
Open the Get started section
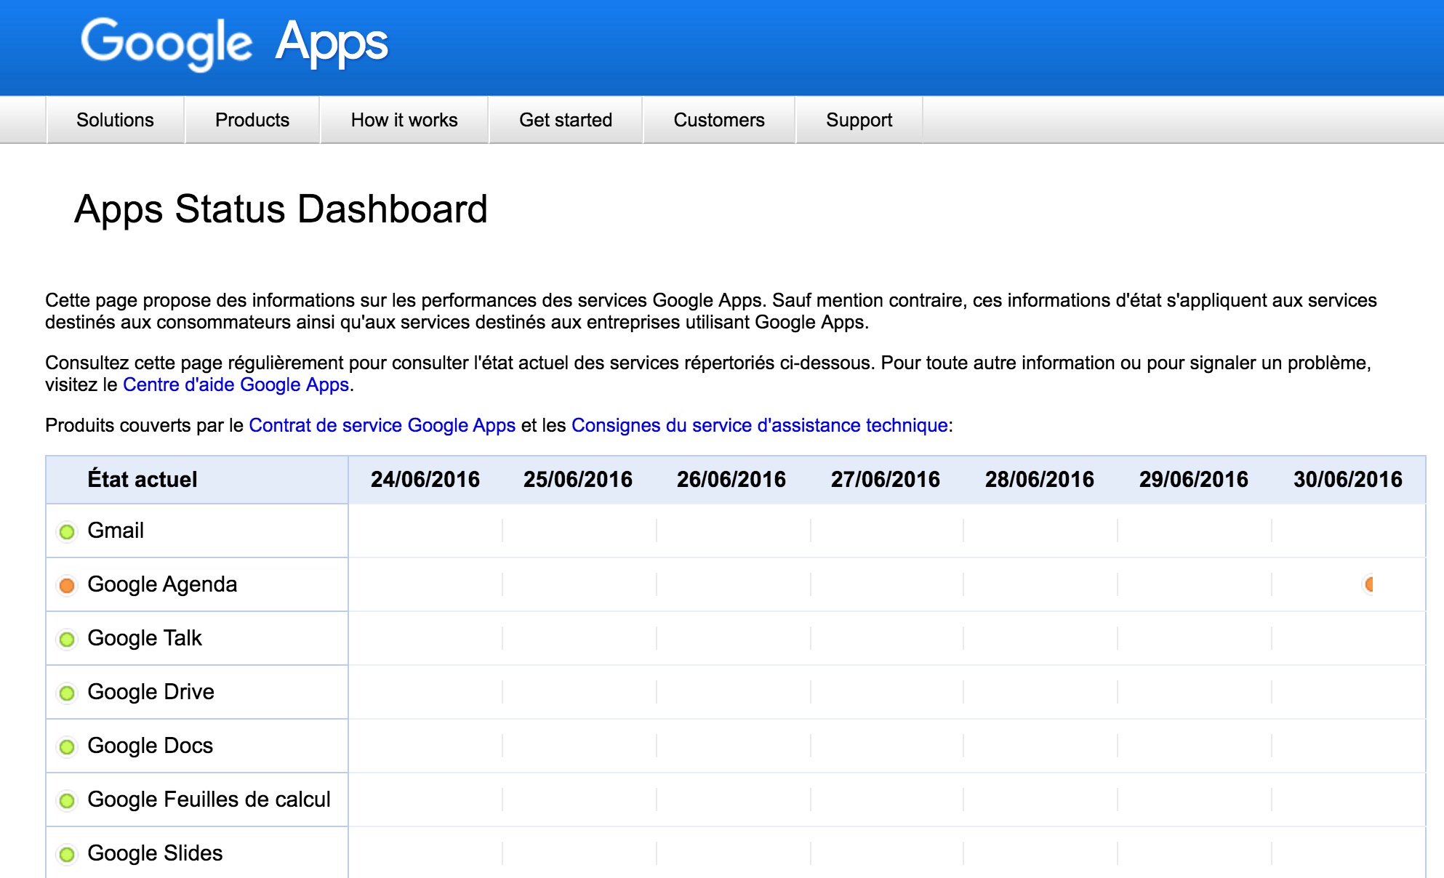pos(566,120)
